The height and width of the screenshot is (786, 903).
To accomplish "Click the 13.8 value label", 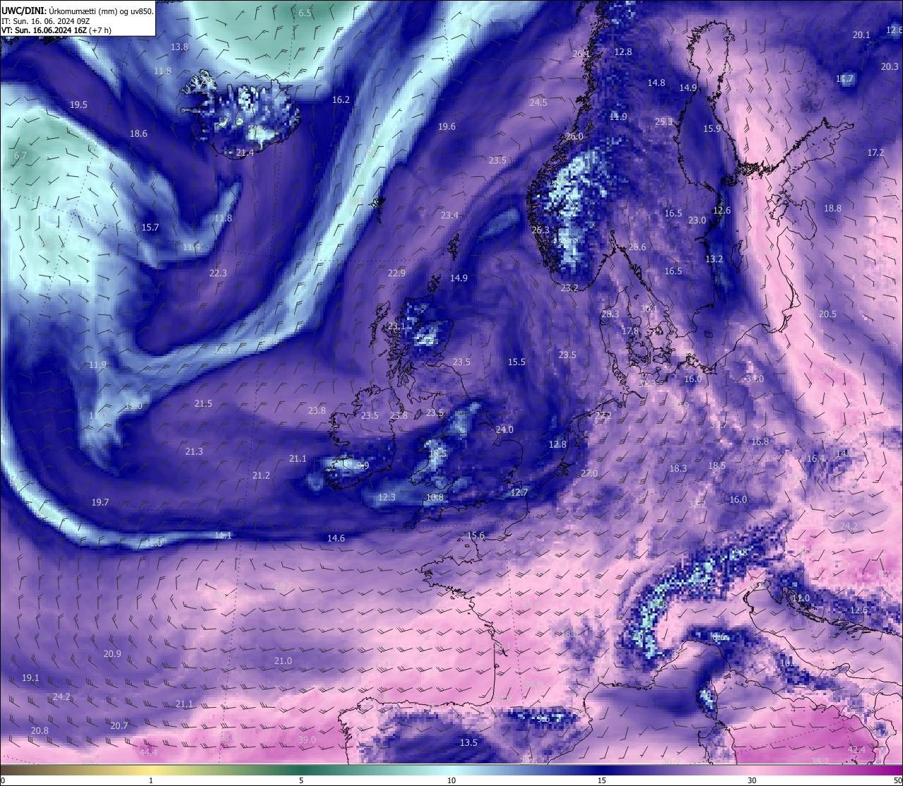I will coord(179,47).
